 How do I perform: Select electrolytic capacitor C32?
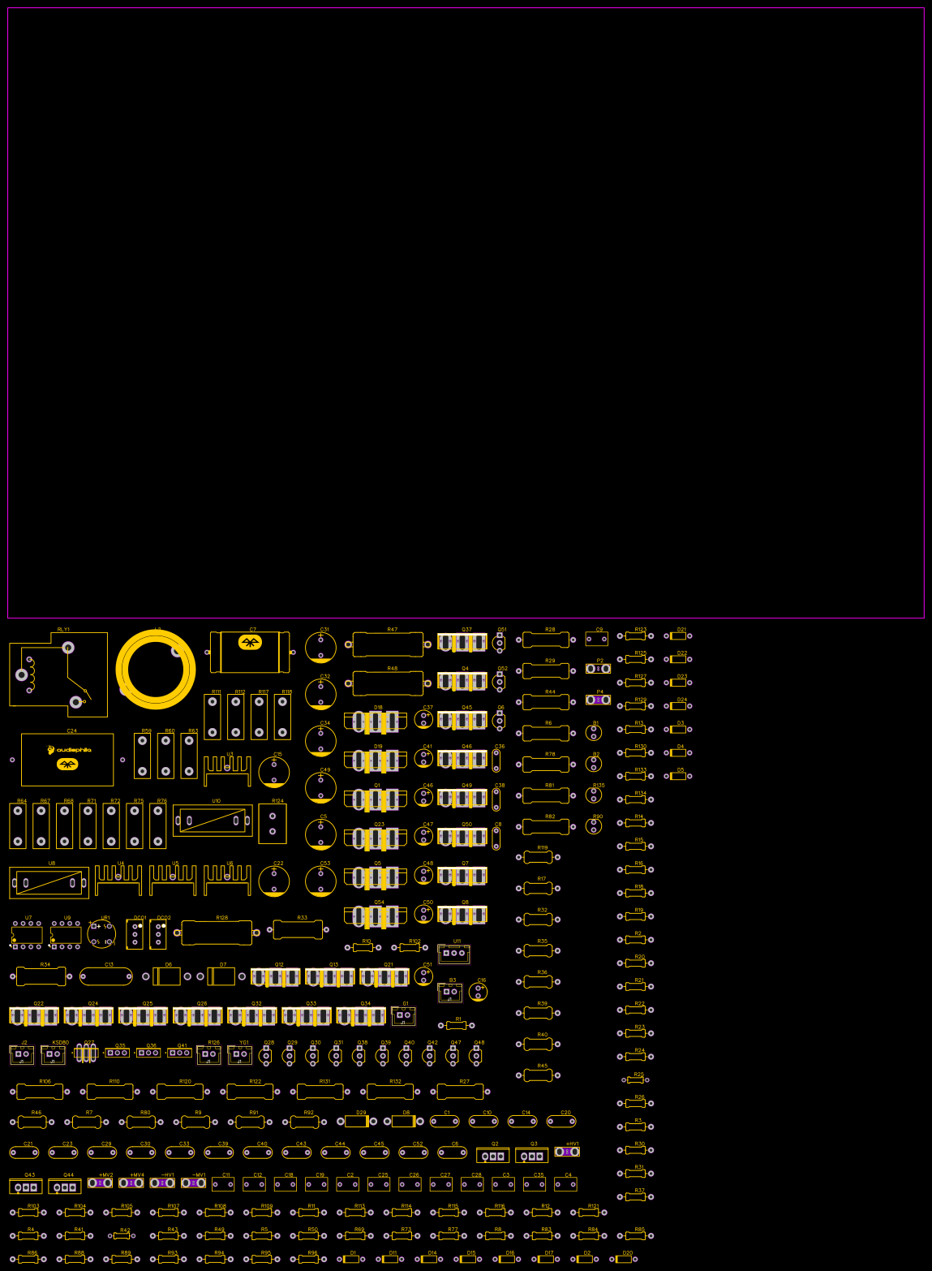point(321,694)
